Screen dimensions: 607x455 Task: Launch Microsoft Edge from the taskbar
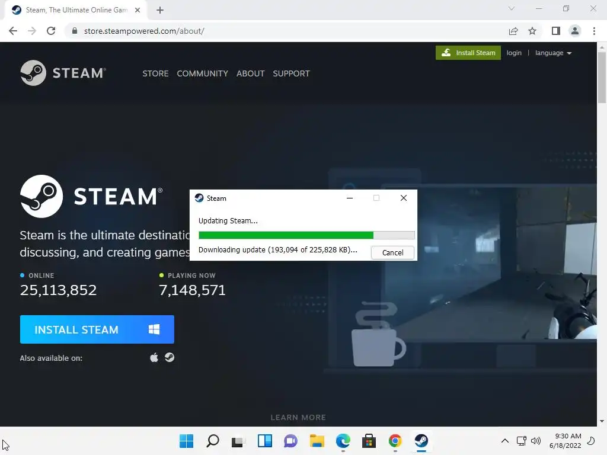[343, 441]
